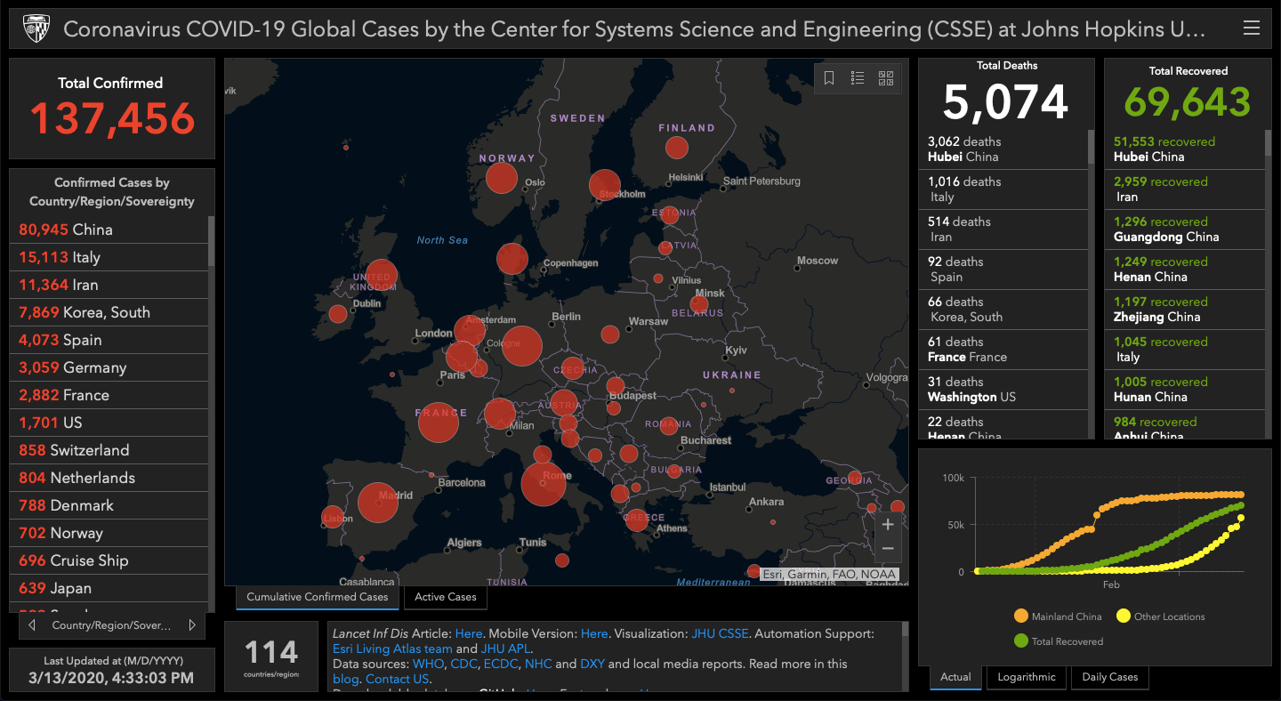Select the Actual chart tab
This screenshot has width=1281, height=701.
(x=955, y=677)
